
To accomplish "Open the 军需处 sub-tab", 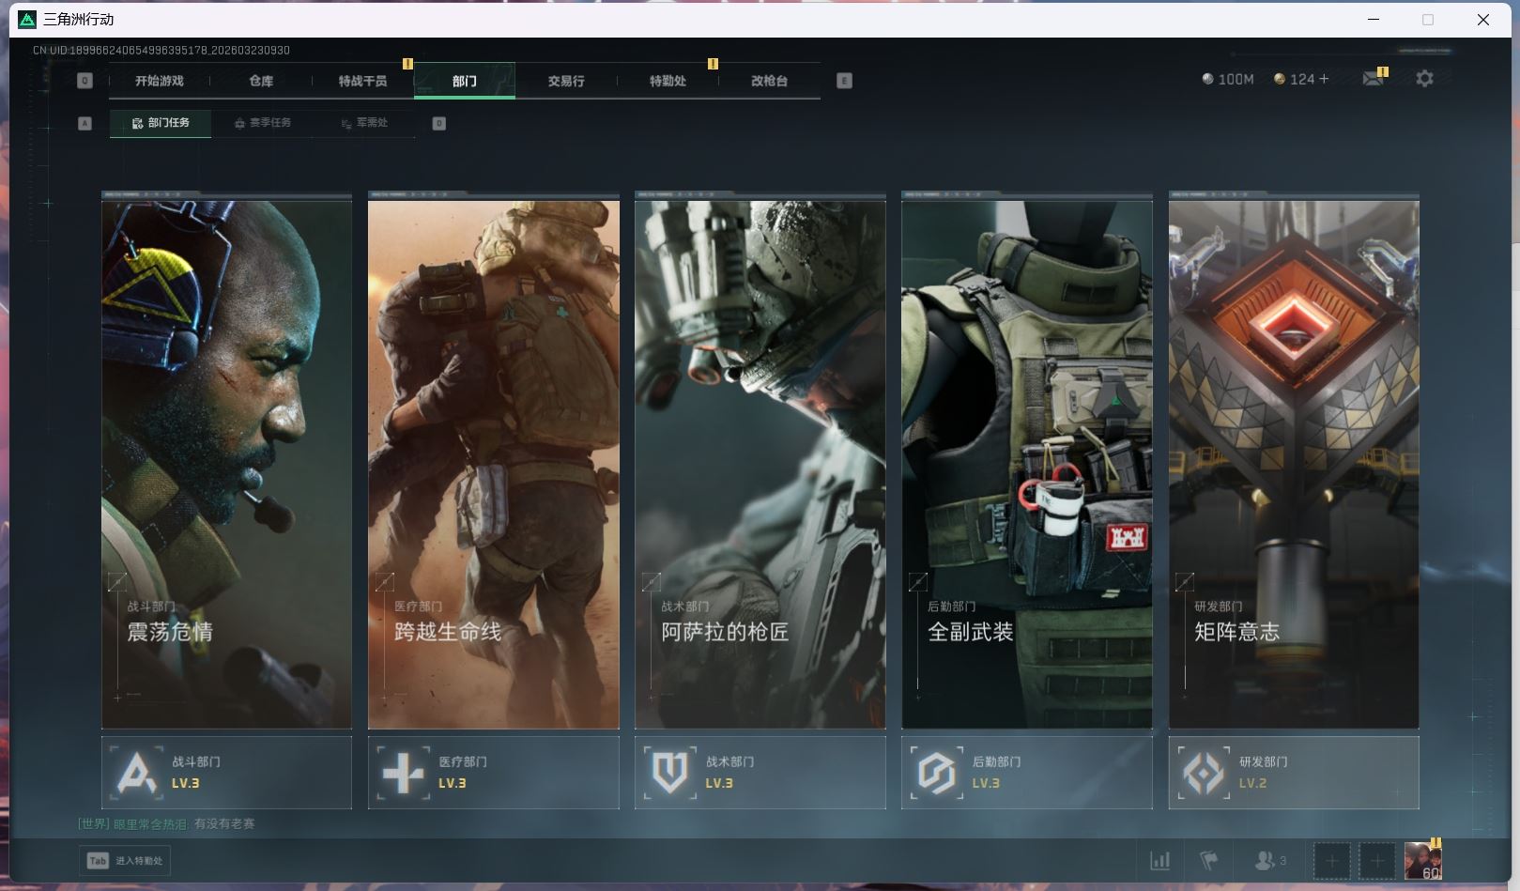I will (364, 123).
